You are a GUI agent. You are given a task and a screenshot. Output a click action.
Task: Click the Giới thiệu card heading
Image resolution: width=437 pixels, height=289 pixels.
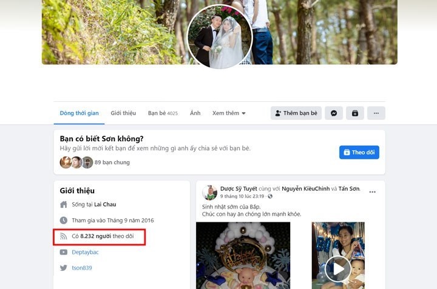pyautogui.click(x=77, y=191)
